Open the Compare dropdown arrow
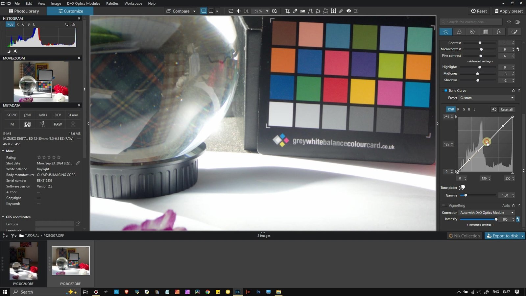The width and height of the screenshot is (526, 296). point(194,11)
